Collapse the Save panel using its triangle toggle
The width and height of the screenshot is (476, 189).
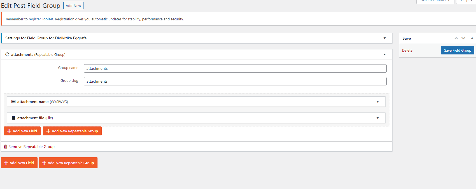click(x=472, y=38)
